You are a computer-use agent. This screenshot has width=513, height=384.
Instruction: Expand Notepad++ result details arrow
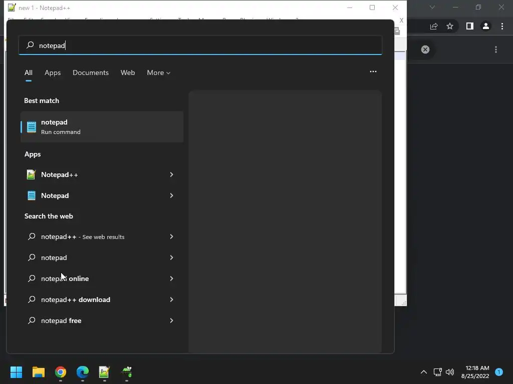171,174
